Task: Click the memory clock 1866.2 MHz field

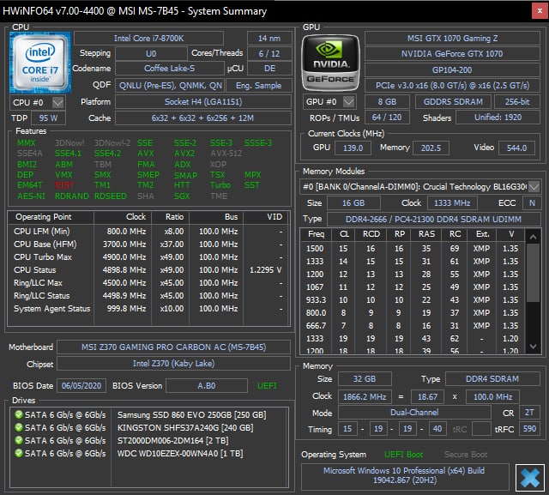Action: 365,396
